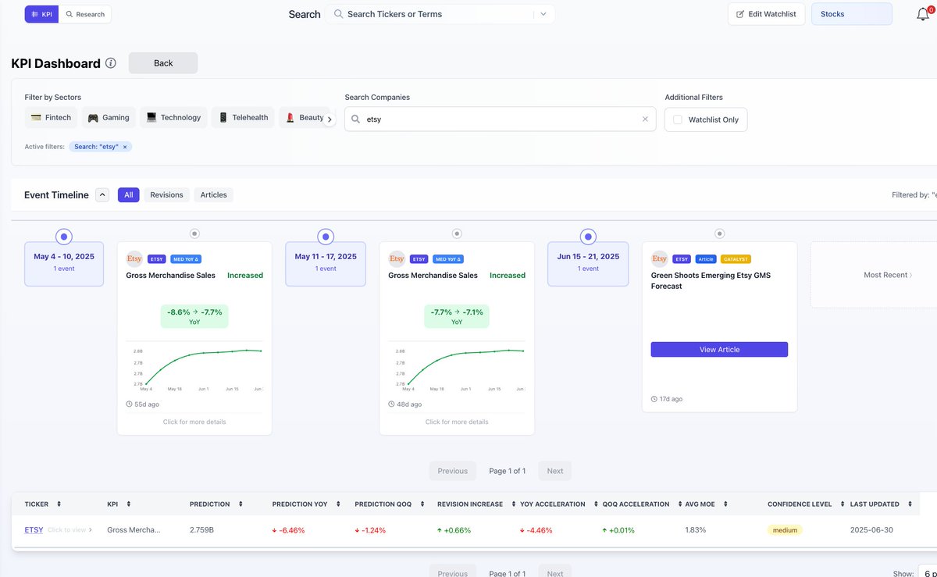Sort by the Revision Increase column arrows
The width and height of the screenshot is (937, 577).
click(512, 504)
